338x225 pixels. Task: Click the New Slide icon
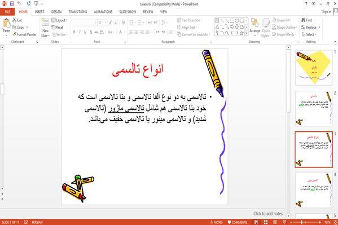[x=45, y=23]
